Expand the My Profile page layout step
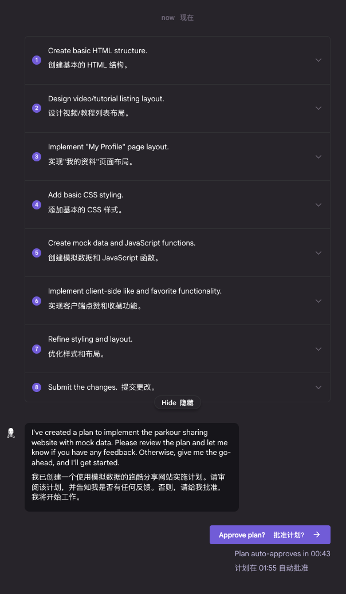The height and width of the screenshot is (594, 346). click(319, 156)
